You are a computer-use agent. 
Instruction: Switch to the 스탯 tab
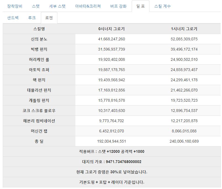36,6
